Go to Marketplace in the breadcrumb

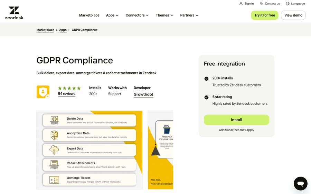coord(45,30)
